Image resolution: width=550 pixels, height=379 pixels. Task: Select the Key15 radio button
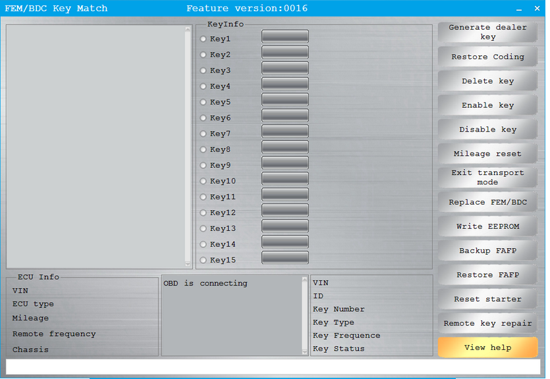point(203,260)
